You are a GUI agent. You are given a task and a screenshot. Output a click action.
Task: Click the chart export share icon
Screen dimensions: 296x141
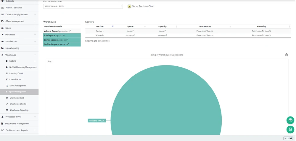pos(286,55)
